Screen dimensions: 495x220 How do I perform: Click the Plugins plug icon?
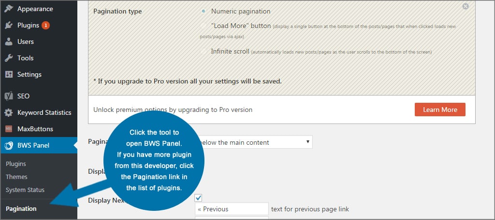(x=9, y=25)
